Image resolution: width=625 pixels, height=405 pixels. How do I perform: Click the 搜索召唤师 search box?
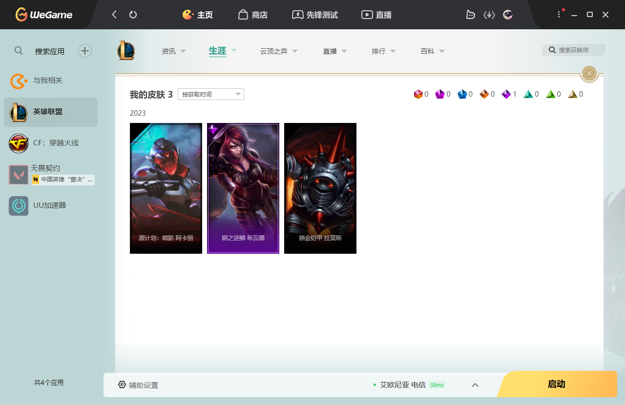click(574, 50)
